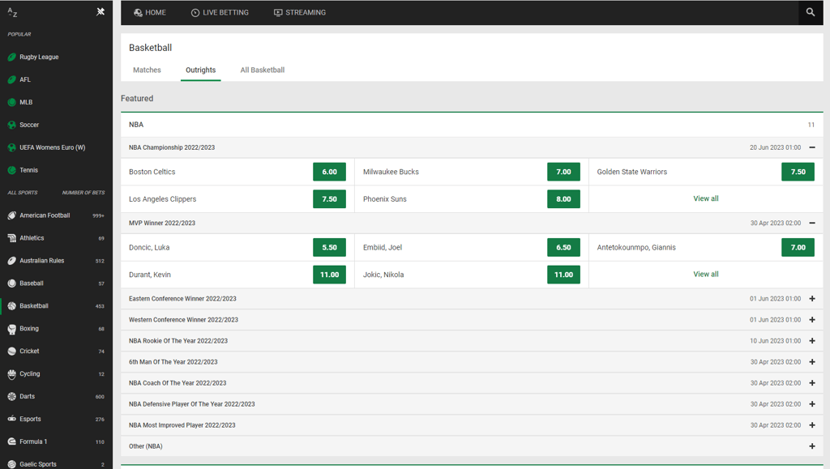Select Los Angeles Clippers odds 7.50
This screenshot has height=469, width=830.
tap(329, 199)
